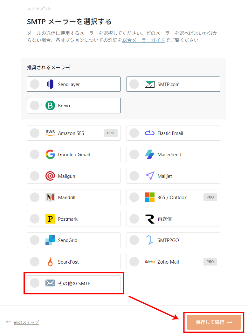
Task: Choose the Mailjet radio button
Action: (134, 176)
